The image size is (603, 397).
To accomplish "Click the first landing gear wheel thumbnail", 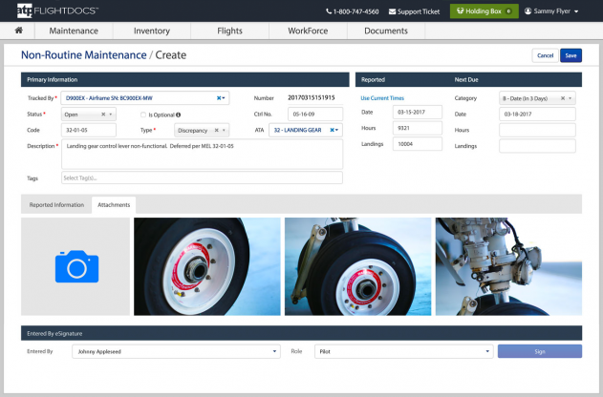I will click(207, 266).
